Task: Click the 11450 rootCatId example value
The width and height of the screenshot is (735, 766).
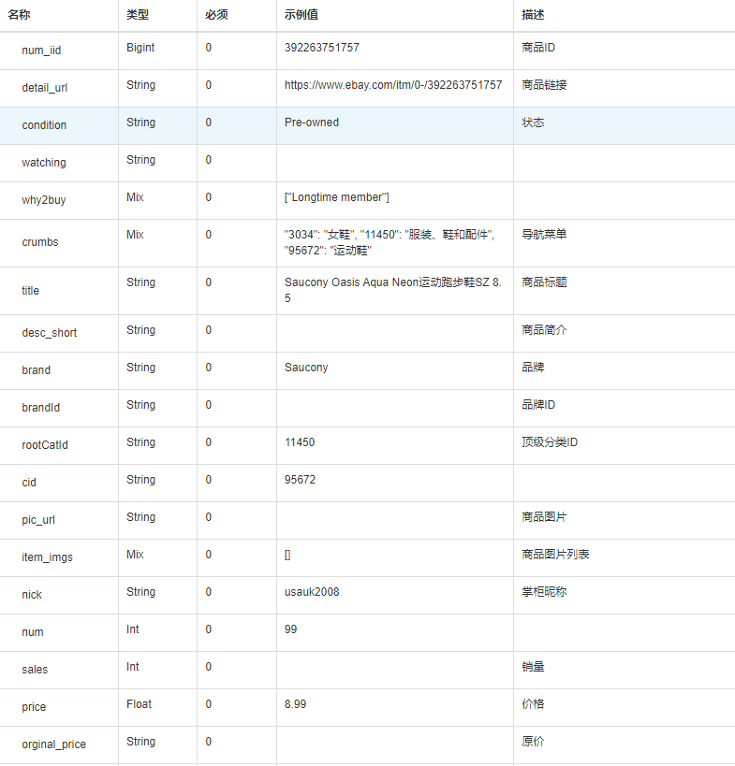Action: pos(300,442)
